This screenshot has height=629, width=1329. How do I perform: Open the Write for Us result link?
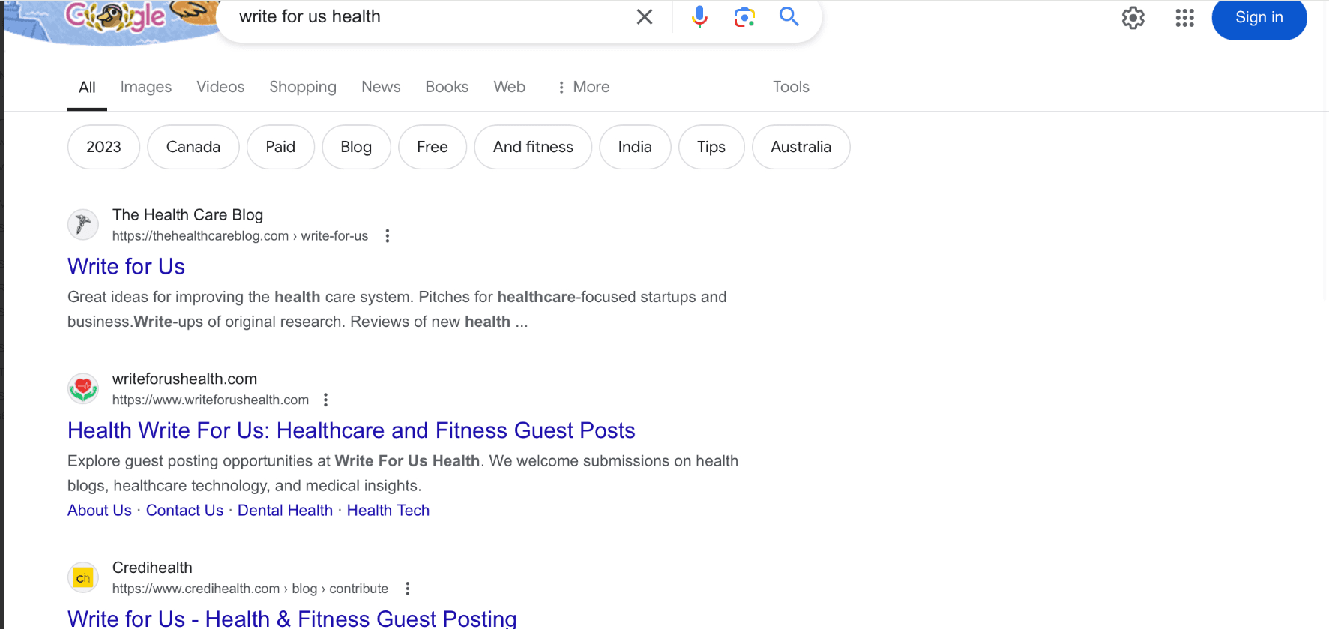point(126,267)
